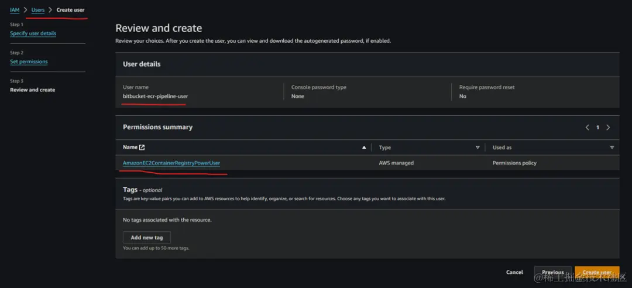This screenshot has width=632, height=288.
Task: Select Review and create step
Action: point(32,90)
